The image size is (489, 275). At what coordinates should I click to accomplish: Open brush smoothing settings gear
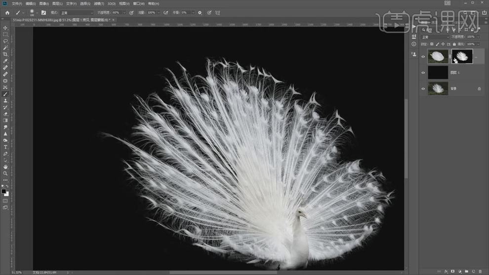coord(200,12)
